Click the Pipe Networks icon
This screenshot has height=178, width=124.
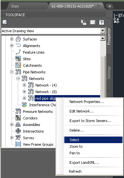[x=18, y=72]
